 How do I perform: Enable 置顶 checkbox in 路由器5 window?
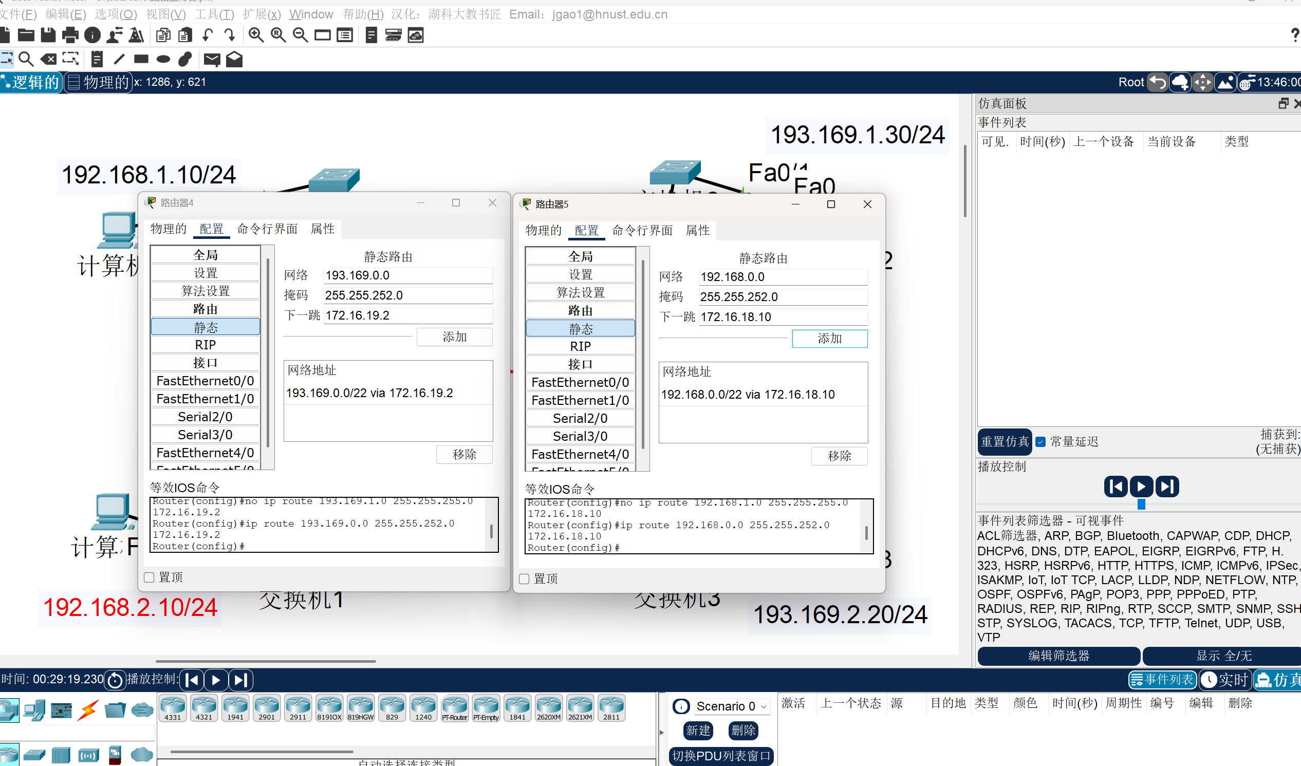pyautogui.click(x=524, y=578)
